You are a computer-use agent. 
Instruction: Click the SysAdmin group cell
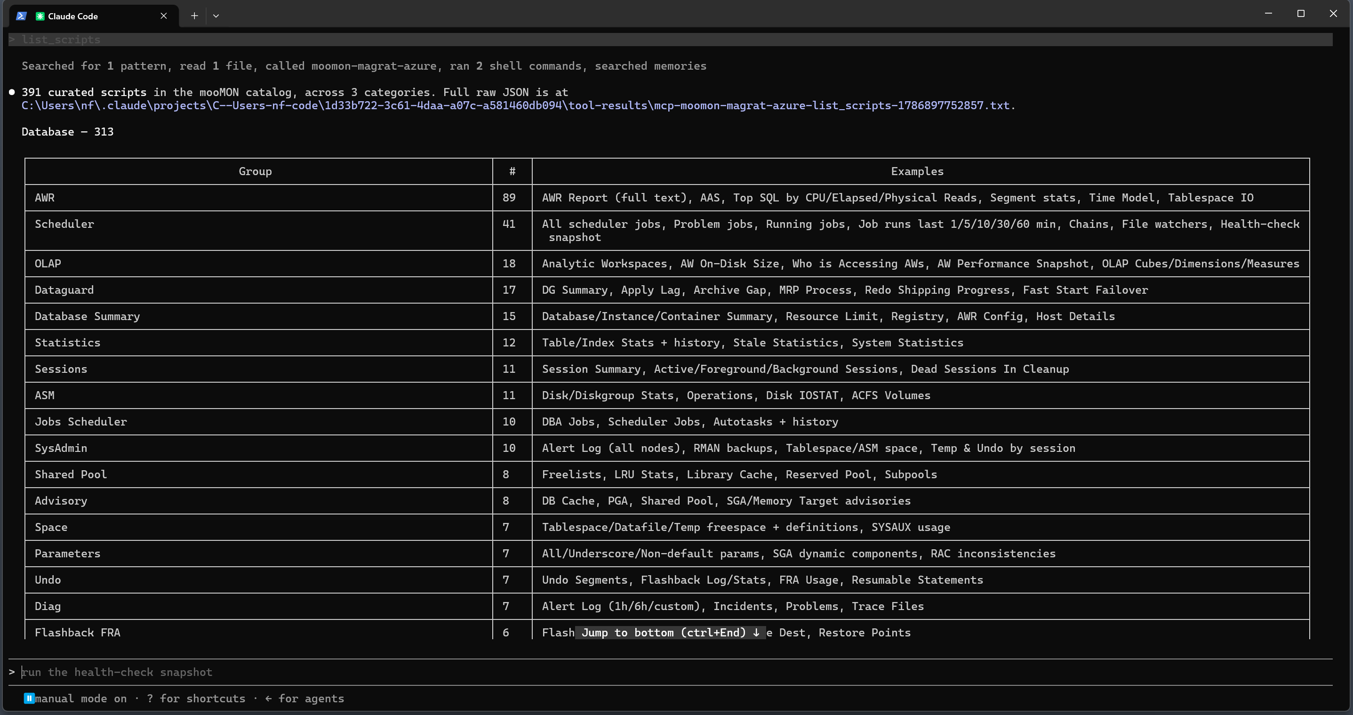point(258,448)
